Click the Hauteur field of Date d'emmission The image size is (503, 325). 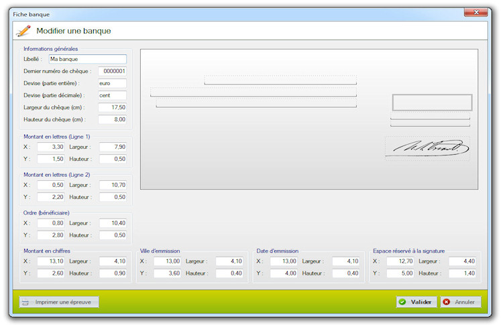tap(346, 273)
